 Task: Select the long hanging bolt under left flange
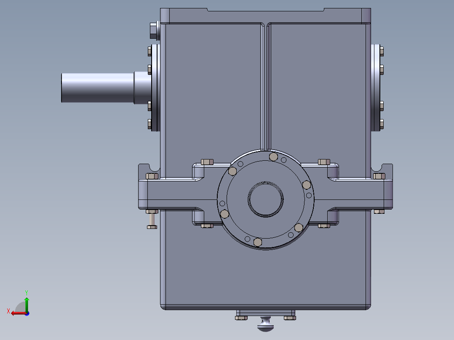(152, 220)
